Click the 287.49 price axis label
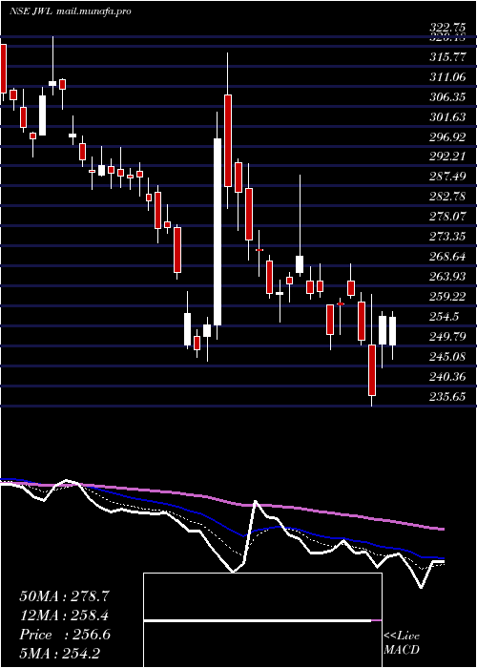 pos(448,177)
